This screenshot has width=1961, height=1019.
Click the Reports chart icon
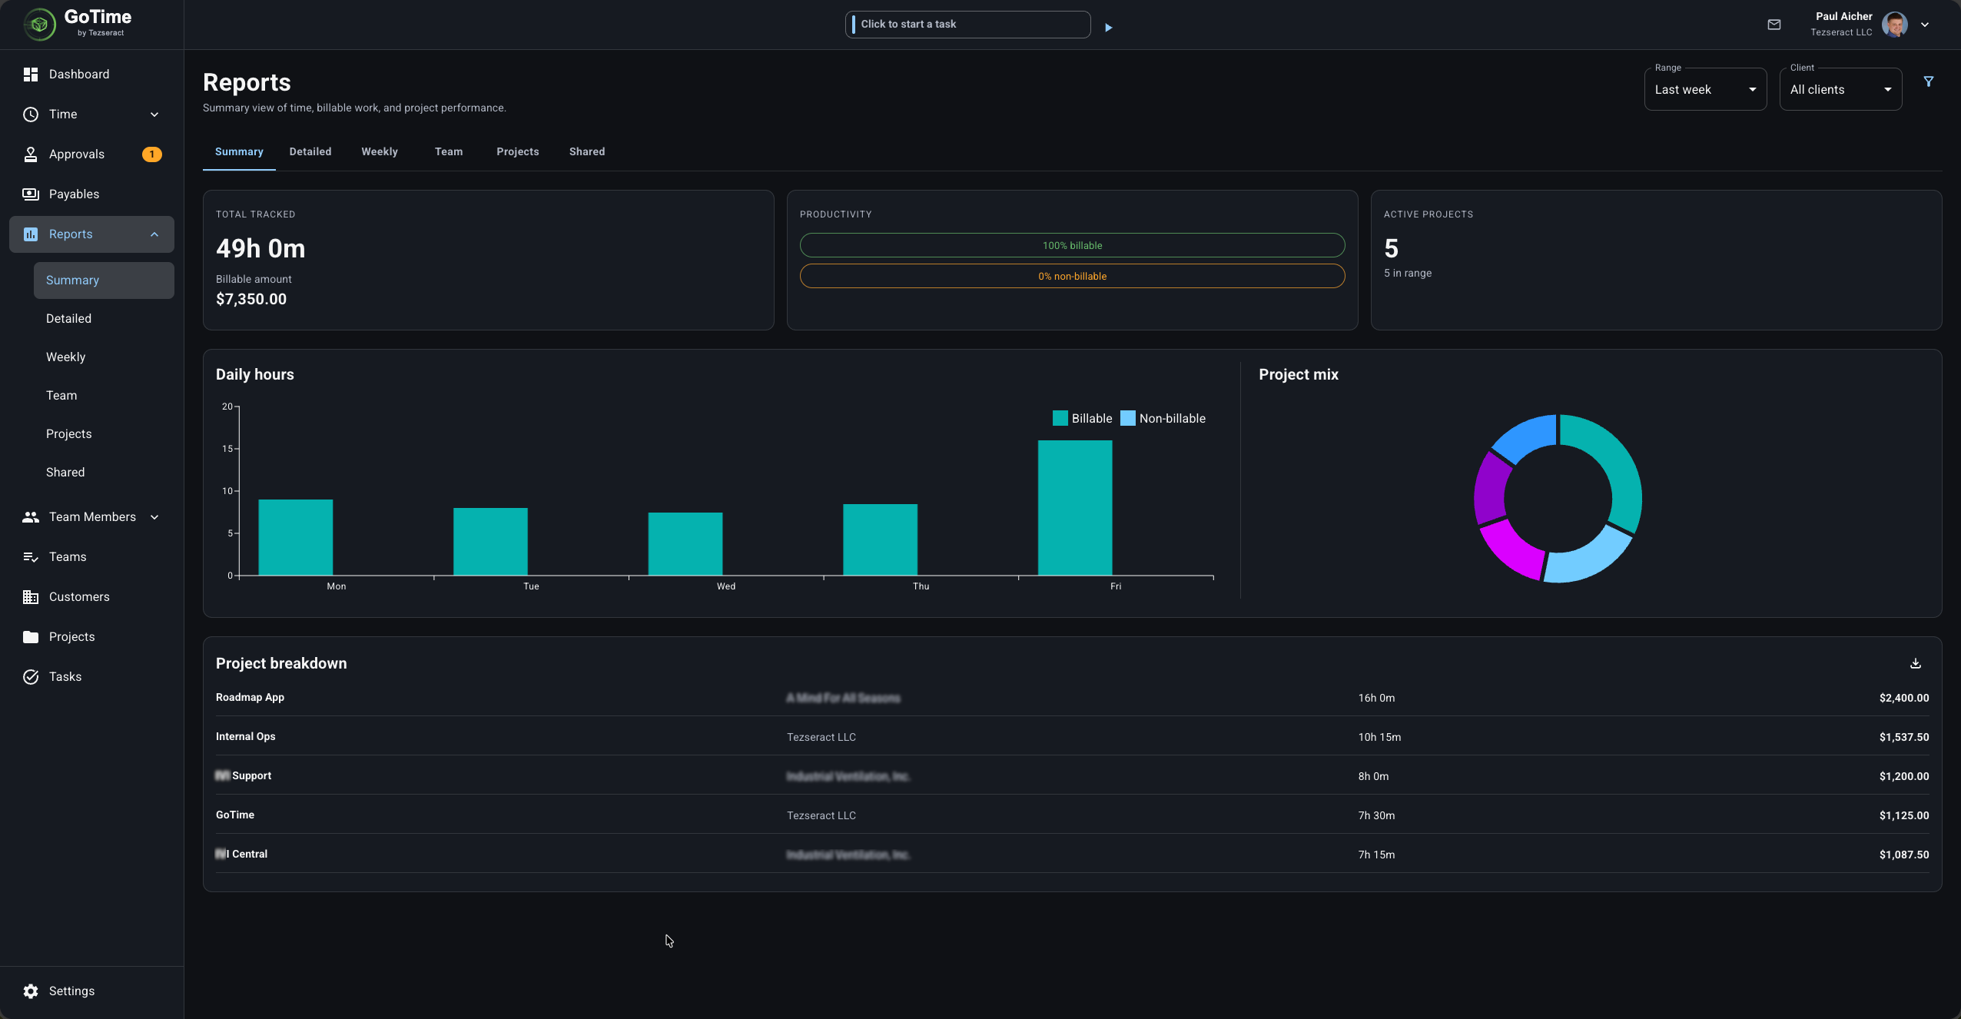pos(31,234)
